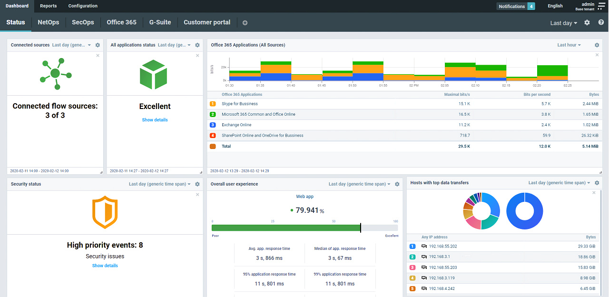609x297 pixels.
Task: Open the global Last day time range dropdown
Action: [564, 23]
